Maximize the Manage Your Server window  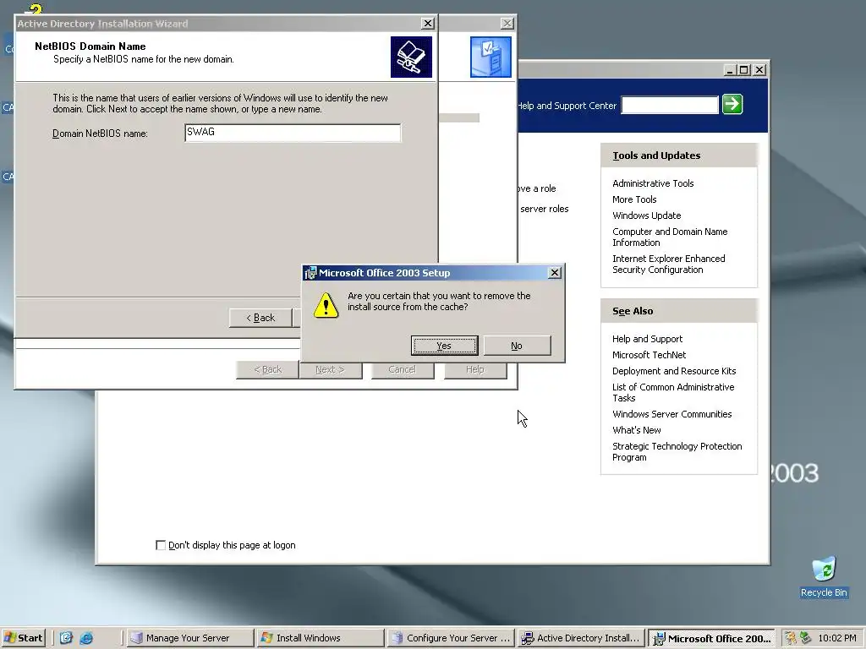click(744, 70)
